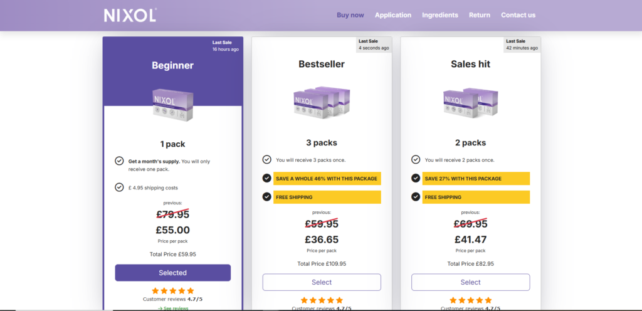The width and height of the screenshot is (642, 311).
Task: Choose the Sales hit package Select button
Action: pos(470,282)
